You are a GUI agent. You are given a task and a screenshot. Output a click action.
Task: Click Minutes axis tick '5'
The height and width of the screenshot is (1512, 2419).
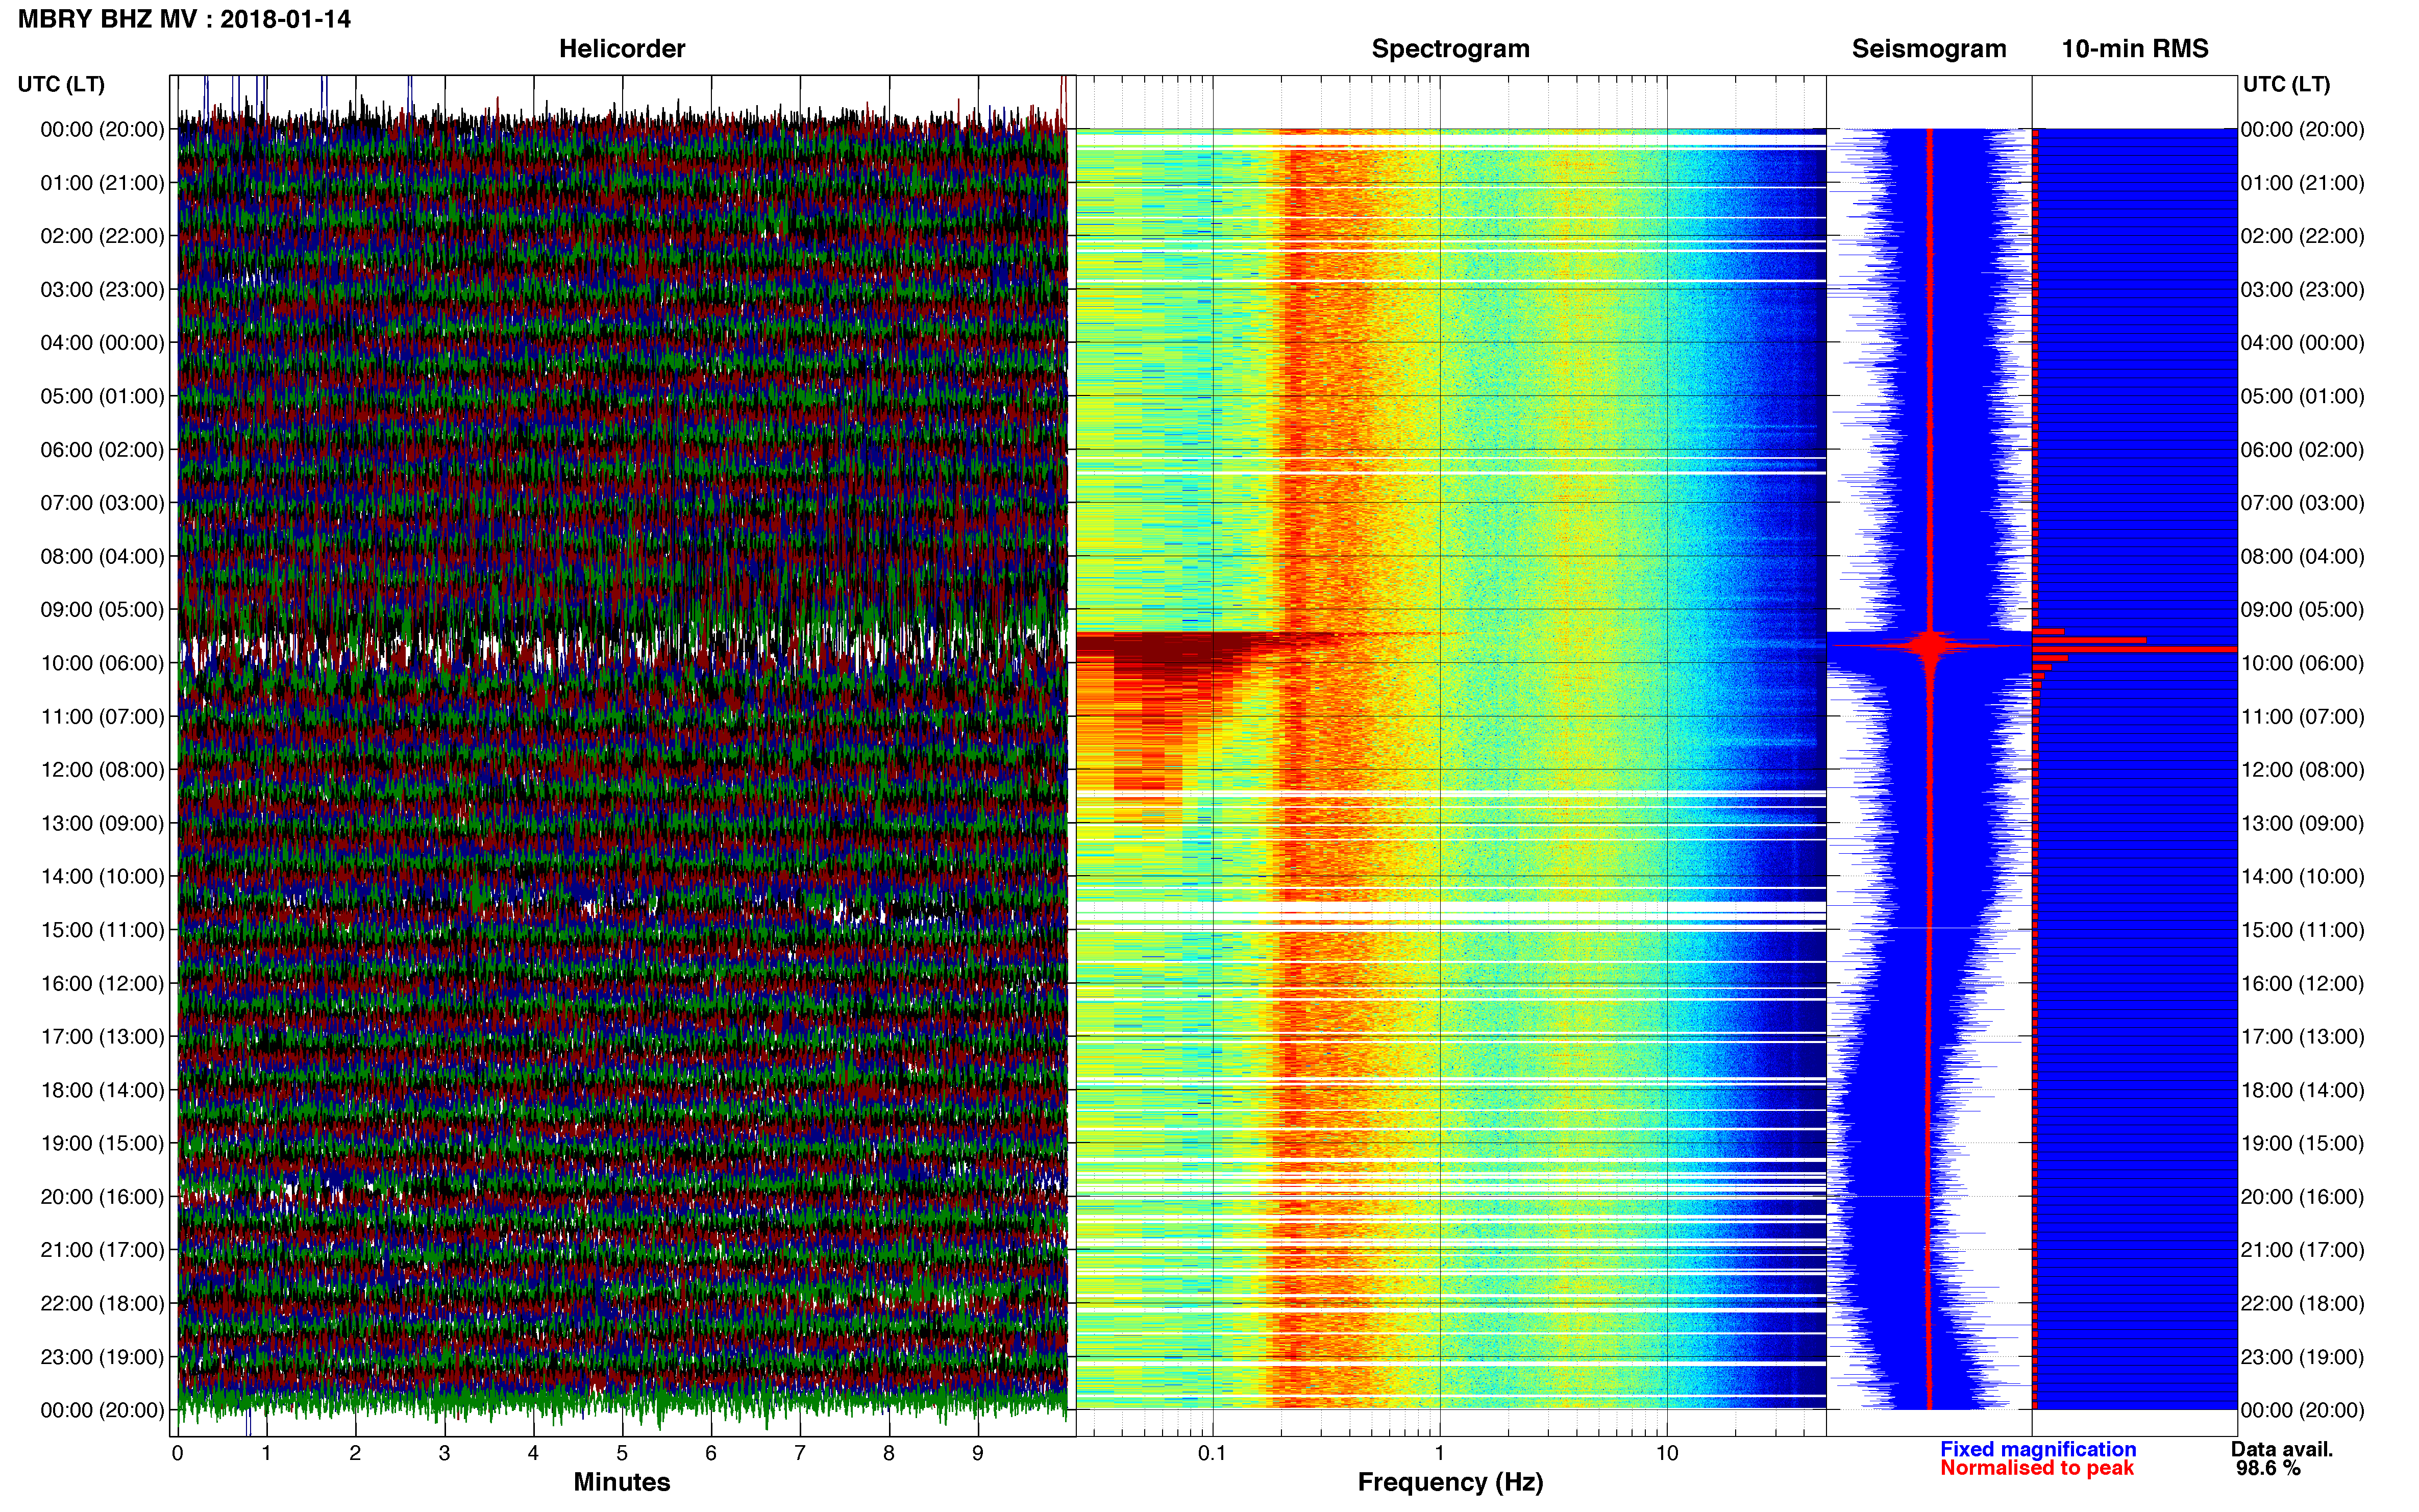click(622, 1454)
